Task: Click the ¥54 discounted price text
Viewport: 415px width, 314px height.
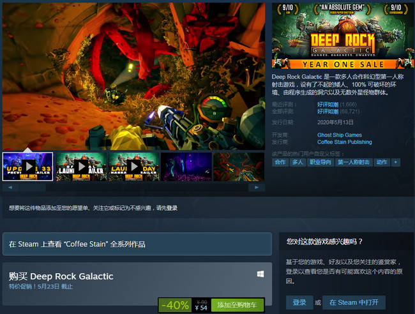Action: (x=201, y=308)
